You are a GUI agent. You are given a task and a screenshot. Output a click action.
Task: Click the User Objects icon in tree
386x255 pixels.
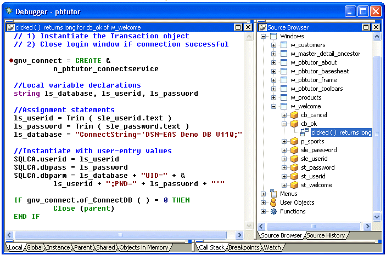click(x=273, y=202)
